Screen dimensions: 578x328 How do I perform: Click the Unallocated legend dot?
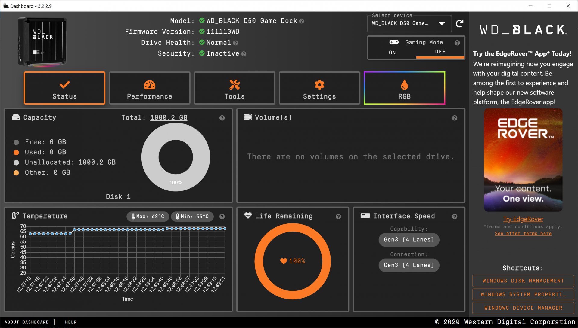[x=16, y=162]
